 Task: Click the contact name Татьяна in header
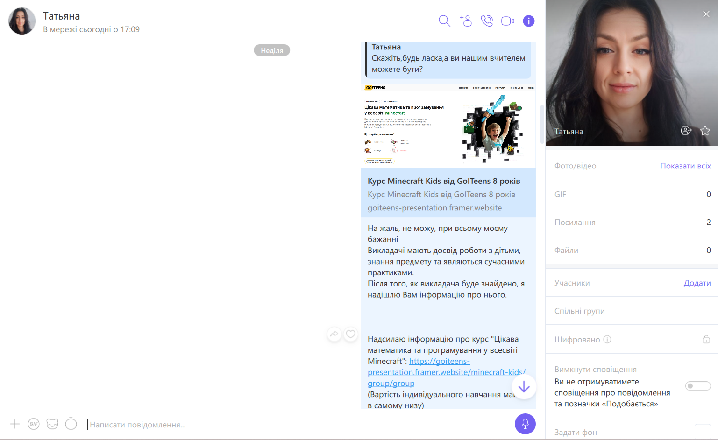[61, 16]
